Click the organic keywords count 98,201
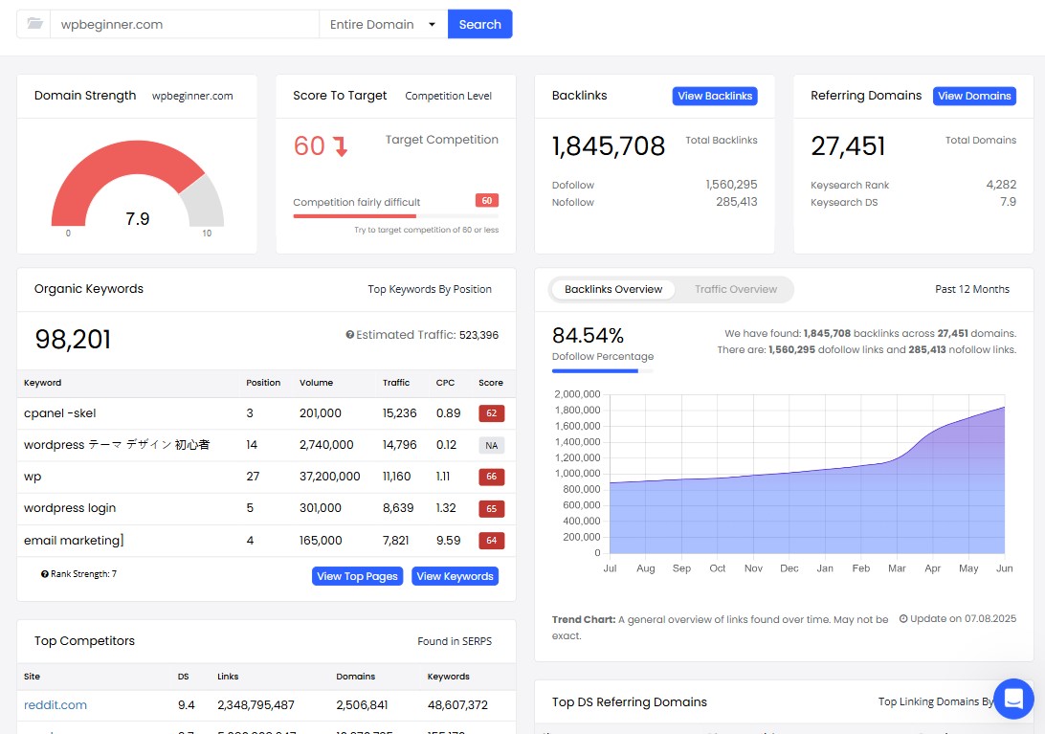 pos(73,340)
